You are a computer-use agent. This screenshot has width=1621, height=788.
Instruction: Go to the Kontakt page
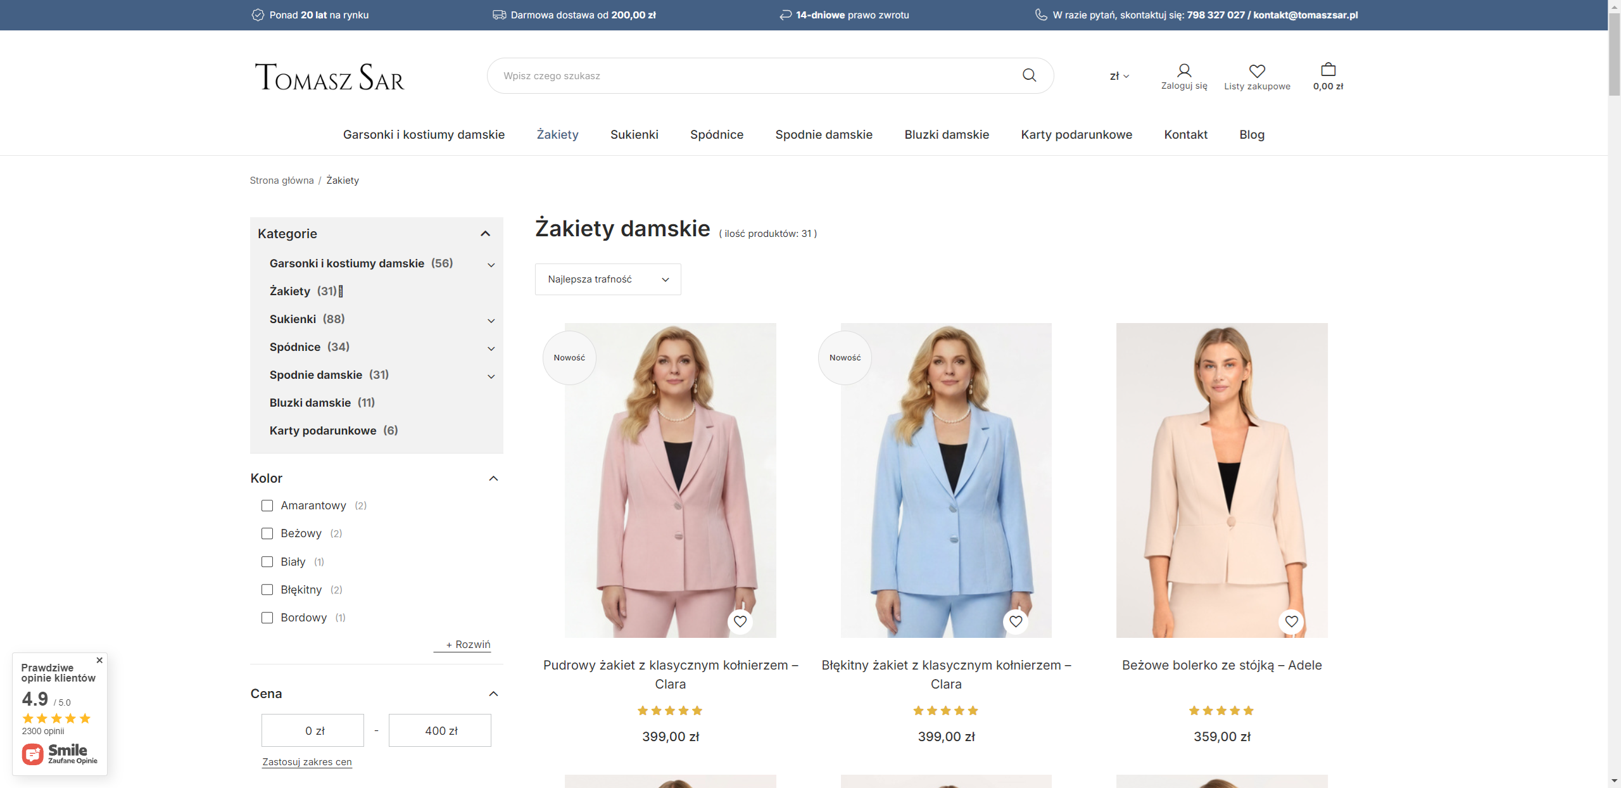(1185, 134)
